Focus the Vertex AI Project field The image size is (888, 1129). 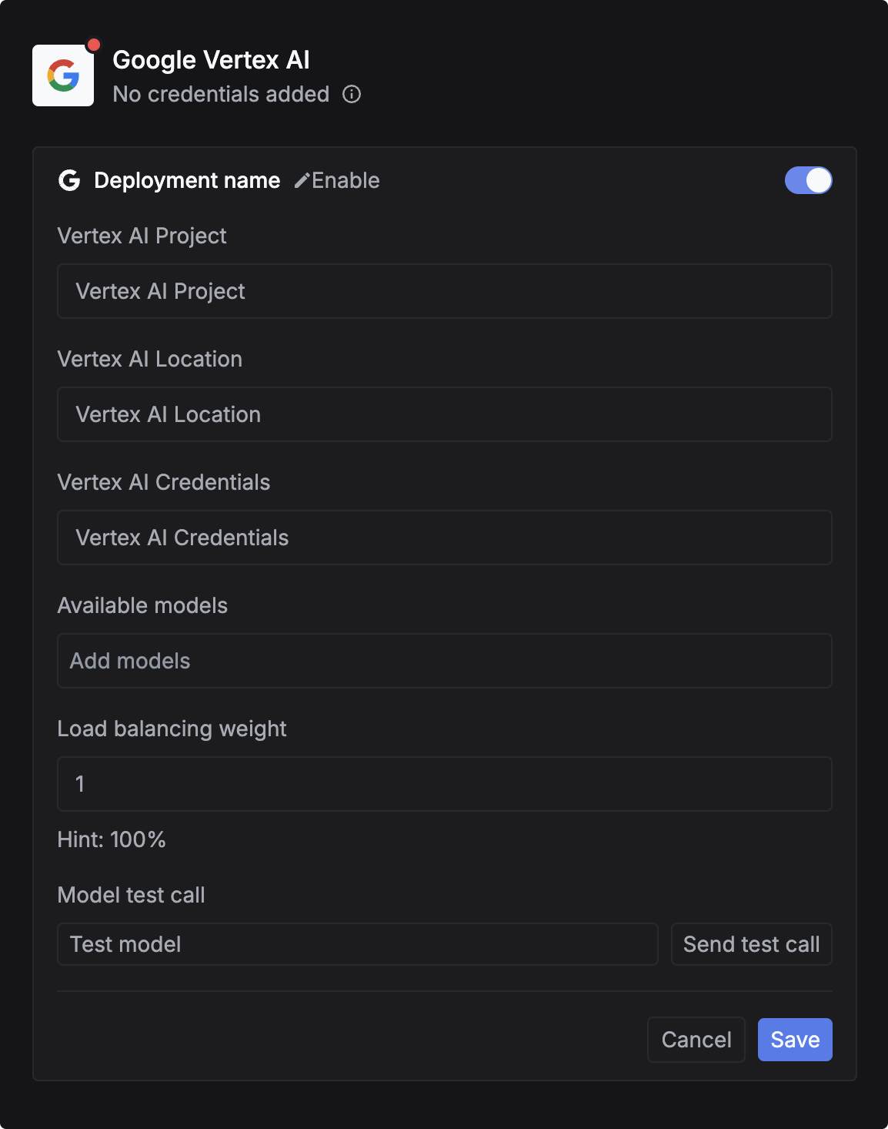coord(444,291)
